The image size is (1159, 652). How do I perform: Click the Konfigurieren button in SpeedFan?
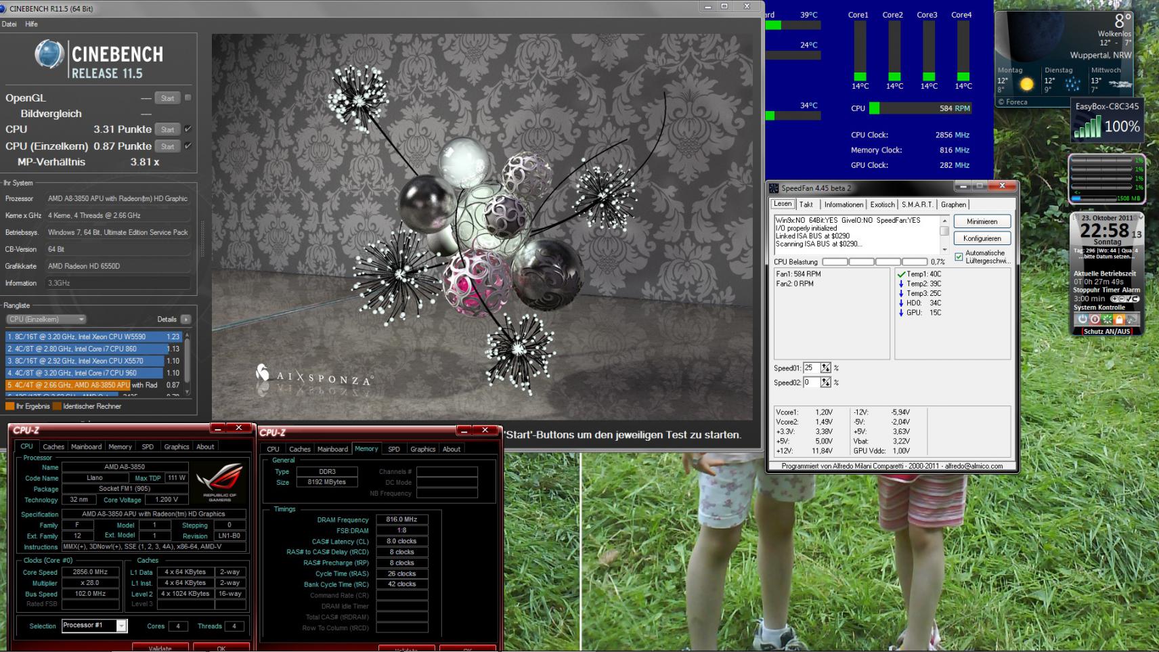[982, 238]
